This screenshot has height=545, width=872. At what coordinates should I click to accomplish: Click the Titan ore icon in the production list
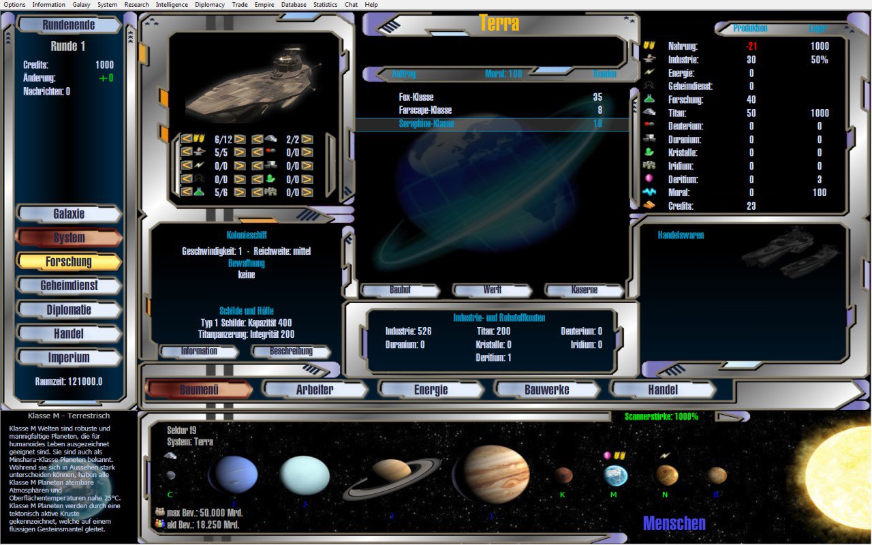tap(650, 112)
